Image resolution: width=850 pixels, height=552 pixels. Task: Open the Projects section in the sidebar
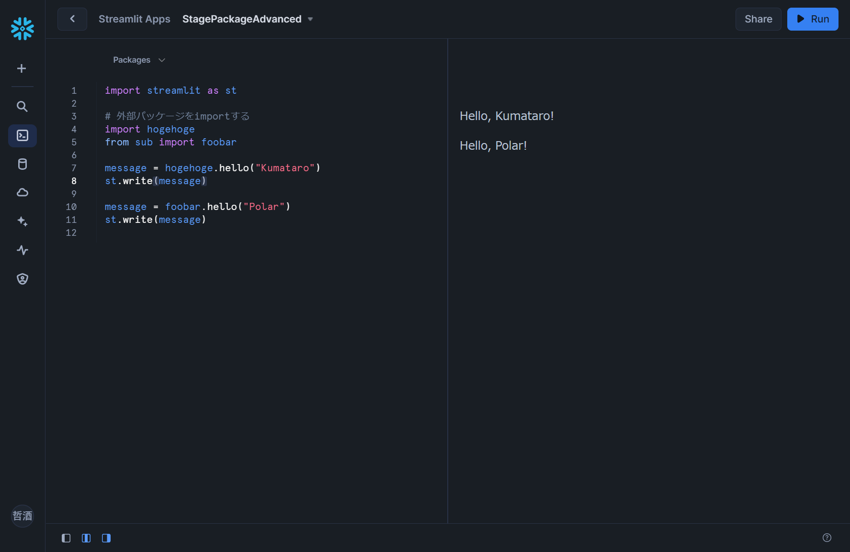22,135
